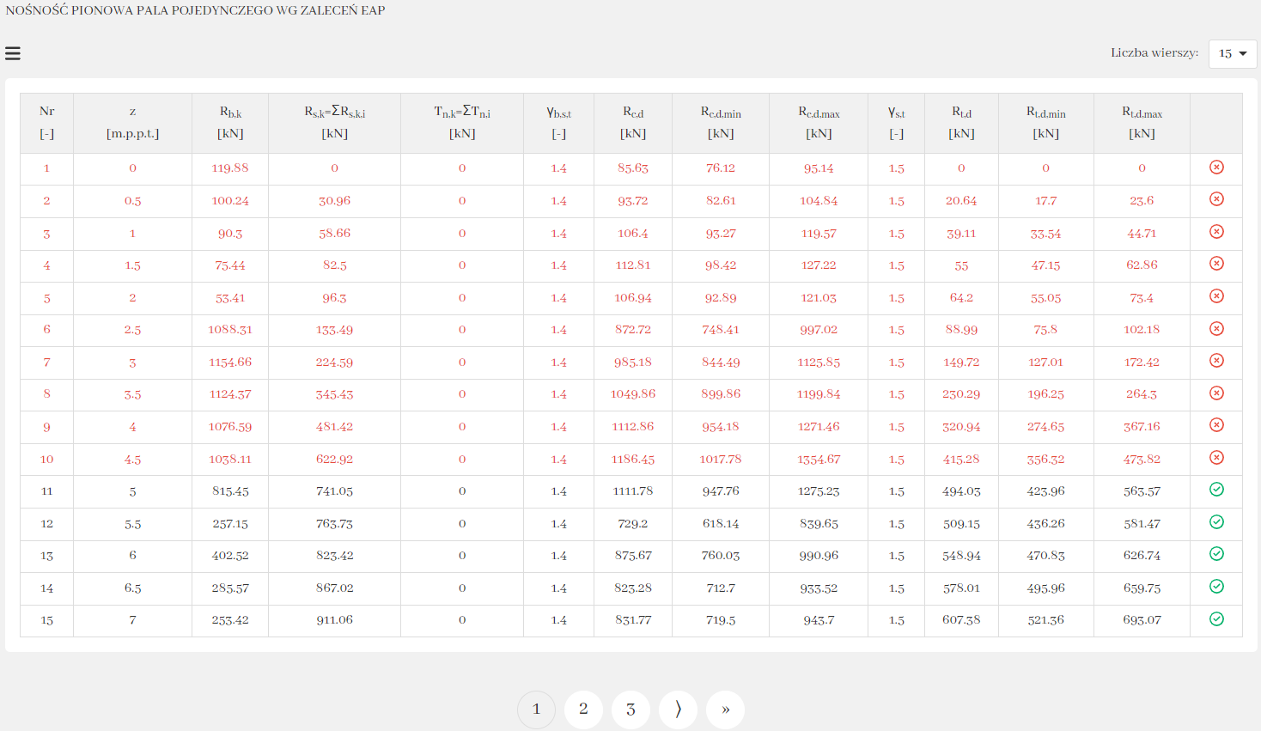
Task: Click the green check icon in row 12
Action: point(1216,522)
